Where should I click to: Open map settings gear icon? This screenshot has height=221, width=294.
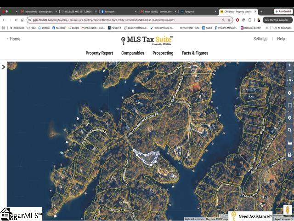coord(290,93)
